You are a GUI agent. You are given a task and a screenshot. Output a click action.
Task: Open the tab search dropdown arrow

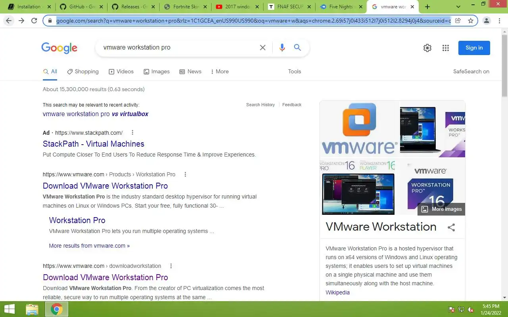[x=458, y=7]
